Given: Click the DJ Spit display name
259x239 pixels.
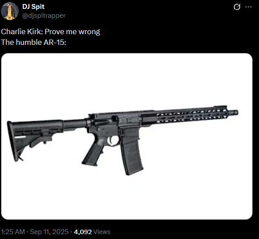Looking at the screenshot, I should [x=33, y=7].
